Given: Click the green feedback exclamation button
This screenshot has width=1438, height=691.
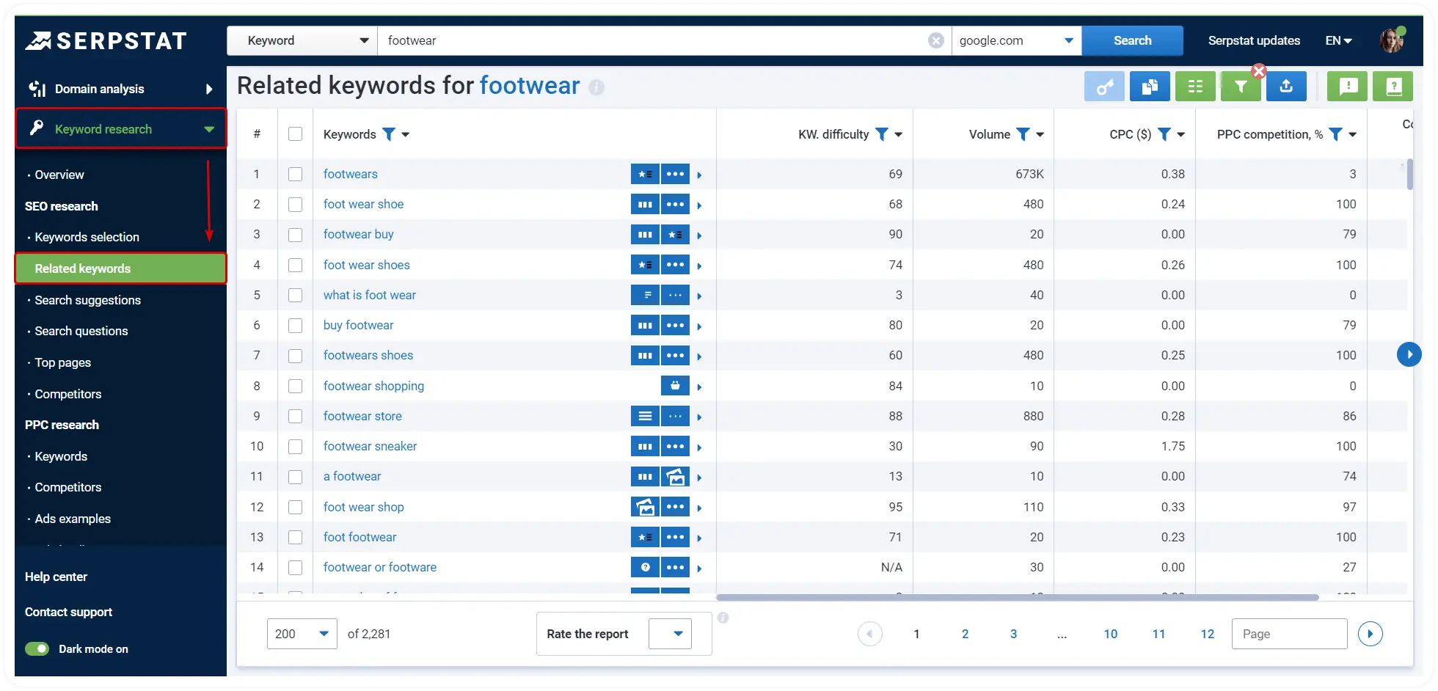Looking at the screenshot, I should coord(1348,87).
